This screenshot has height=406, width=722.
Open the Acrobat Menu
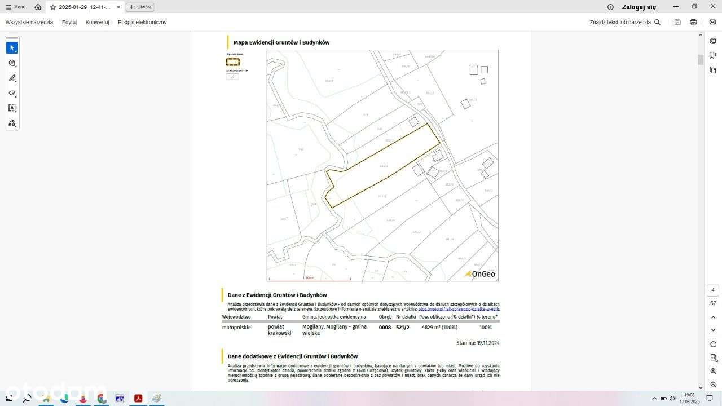[x=16, y=7]
